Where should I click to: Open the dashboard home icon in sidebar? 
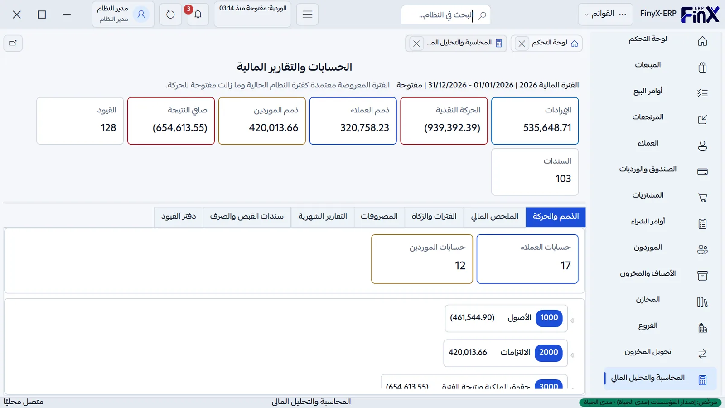(x=702, y=41)
